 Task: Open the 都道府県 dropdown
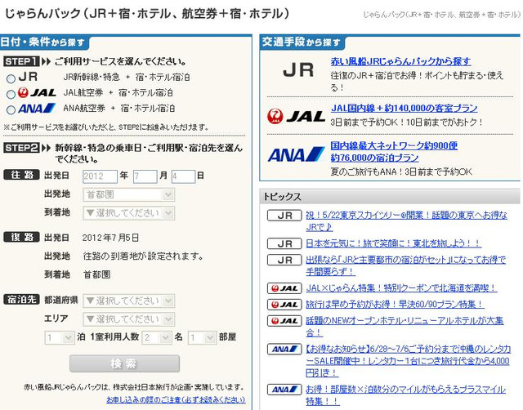129,301
